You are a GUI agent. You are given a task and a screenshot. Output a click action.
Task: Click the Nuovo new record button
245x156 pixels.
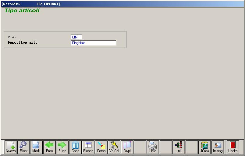click(x=11, y=147)
